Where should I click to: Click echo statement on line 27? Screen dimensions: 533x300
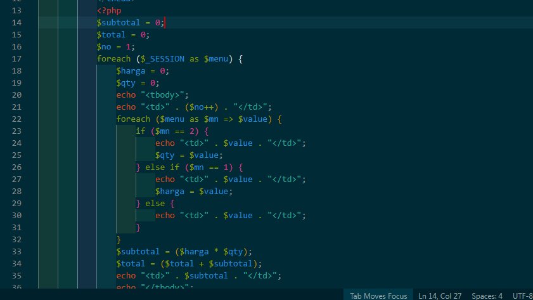(x=231, y=179)
